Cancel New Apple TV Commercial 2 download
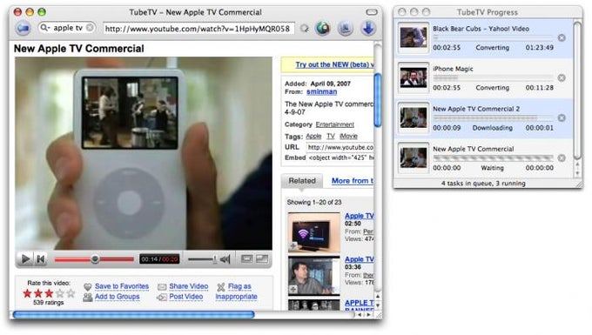 pyautogui.click(x=562, y=117)
